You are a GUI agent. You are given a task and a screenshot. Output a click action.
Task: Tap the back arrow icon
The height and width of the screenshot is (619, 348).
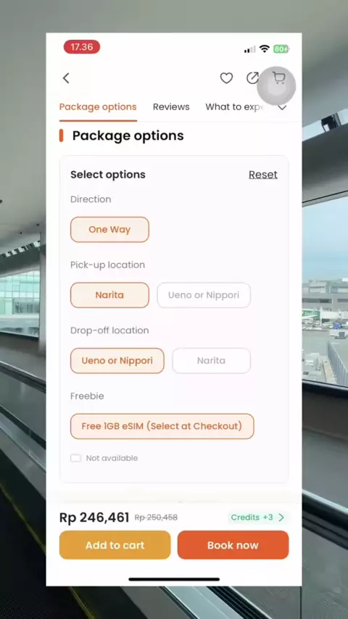[x=66, y=78]
